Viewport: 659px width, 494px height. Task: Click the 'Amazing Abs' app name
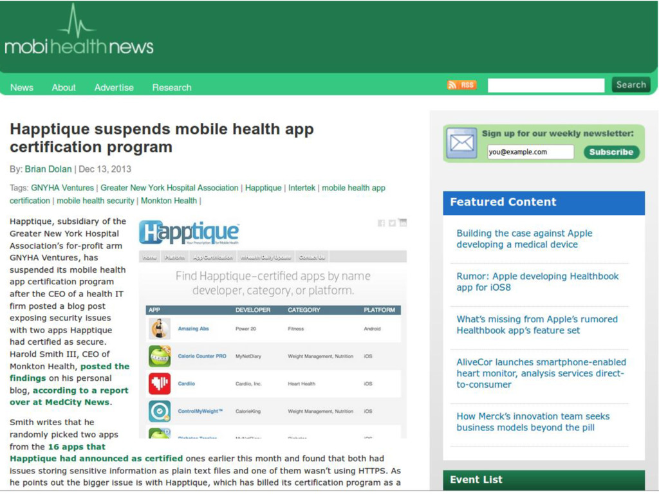[193, 329]
